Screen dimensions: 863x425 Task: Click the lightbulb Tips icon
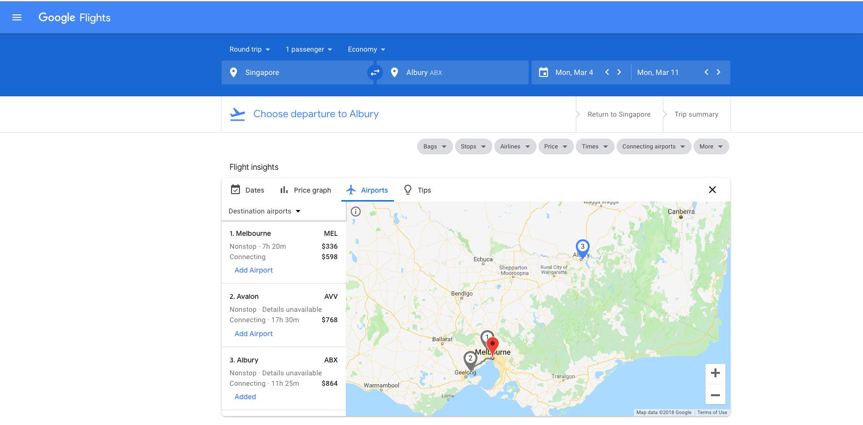pos(408,190)
